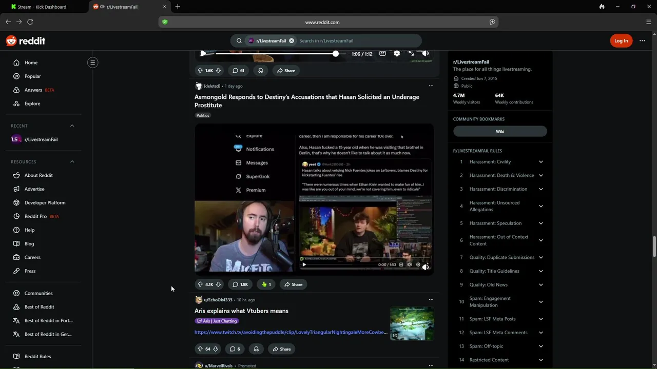Screen dimensions: 657x369
Task: Open the Asmongold Responds post title
Action: coord(307,101)
